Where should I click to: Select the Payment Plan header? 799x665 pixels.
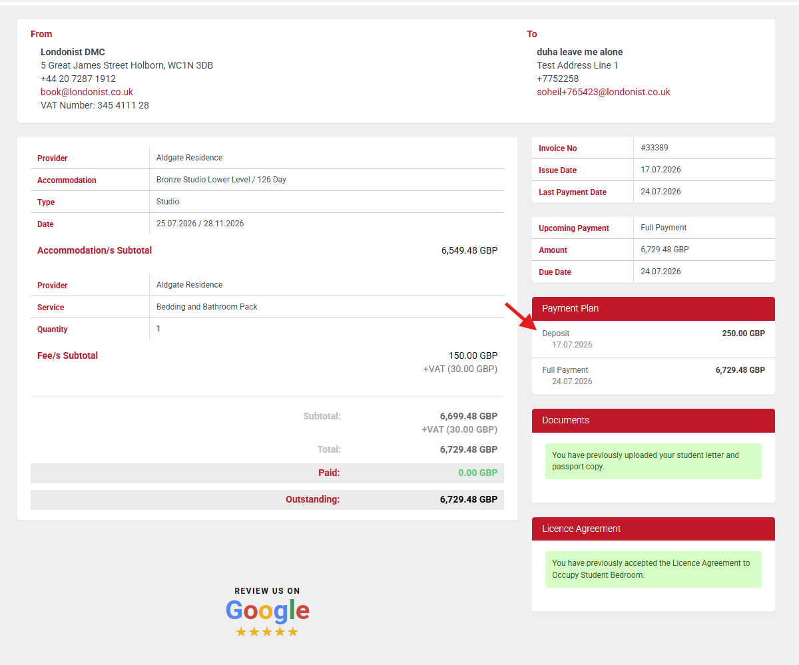(x=653, y=309)
